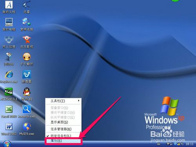Image resolution: width=196 pixels, height=147 pixels.
Task: Click the yellow warning tray icon
Action: coord(179,144)
